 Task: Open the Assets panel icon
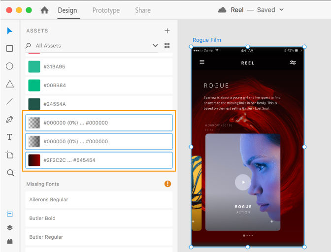click(x=10, y=214)
